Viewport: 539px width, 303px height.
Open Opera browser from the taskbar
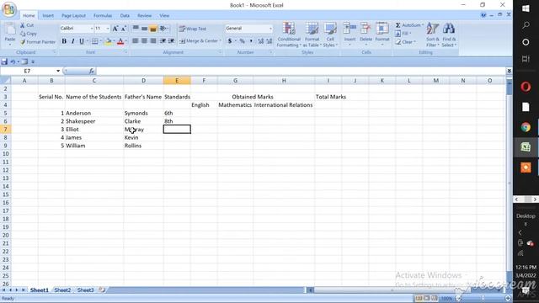[x=526, y=87]
